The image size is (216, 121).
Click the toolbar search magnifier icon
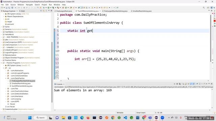(x=204, y=8)
